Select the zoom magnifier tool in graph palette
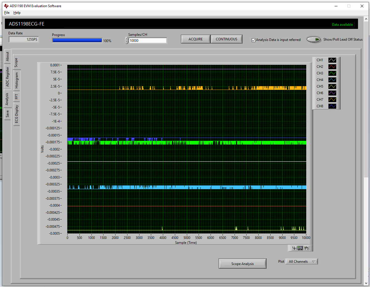The height and width of the screenshot is (287, 370). [300, 248]
